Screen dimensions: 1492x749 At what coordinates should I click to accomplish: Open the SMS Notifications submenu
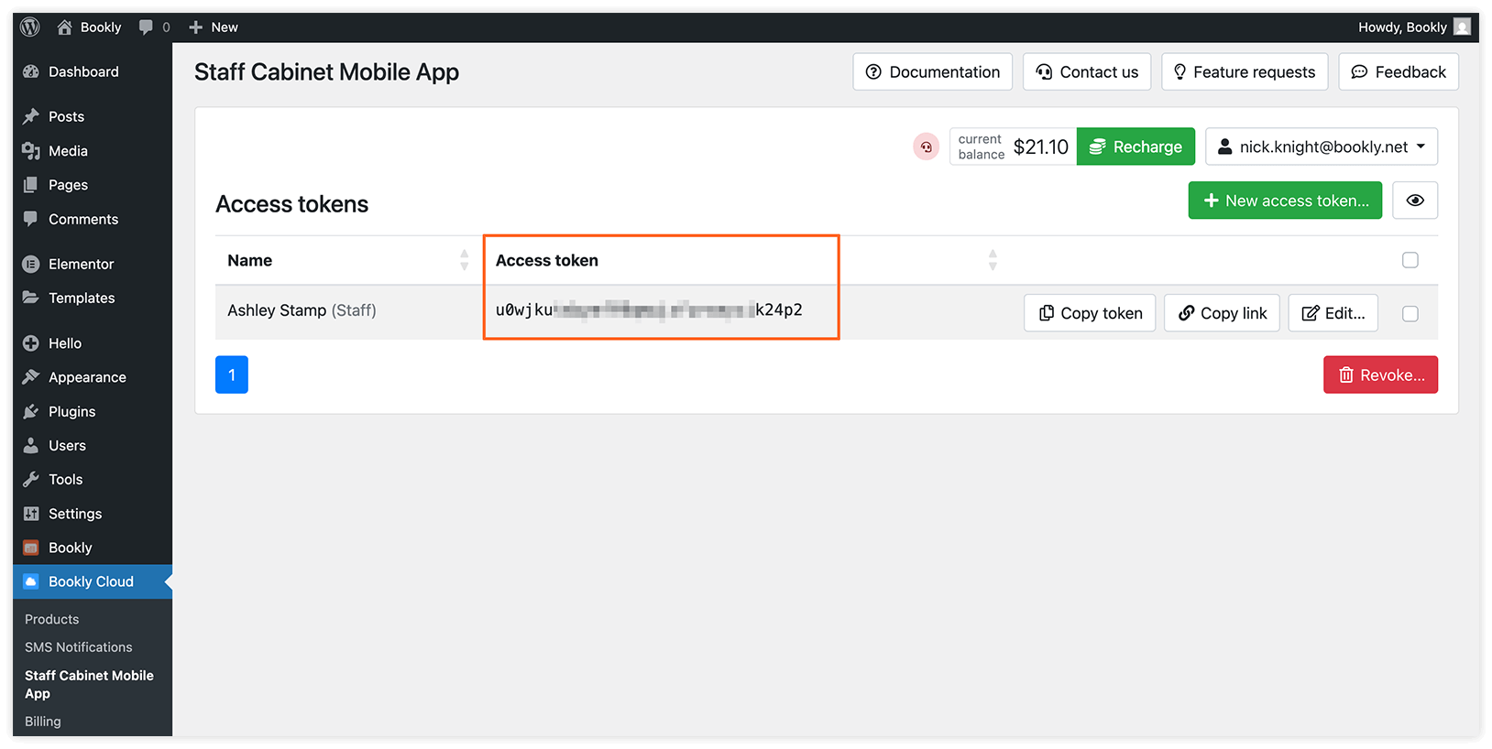(x=79, y=647)
